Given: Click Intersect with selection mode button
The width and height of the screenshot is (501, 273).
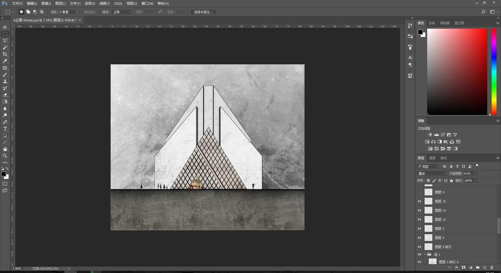Looking at the screenshot, I should (x=41, y=12).
